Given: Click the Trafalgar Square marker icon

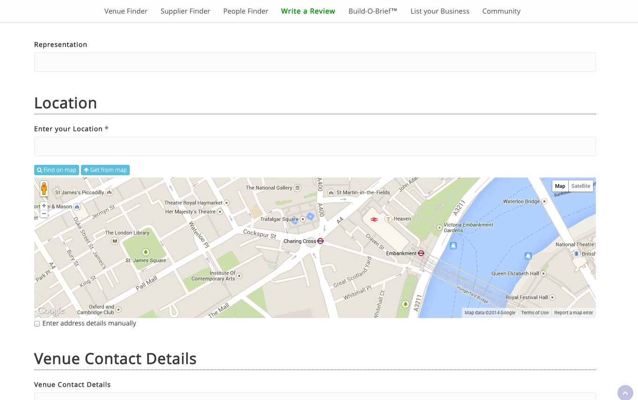Looking at the screenshot, I should pyautogui.click(x=302, y=219).
